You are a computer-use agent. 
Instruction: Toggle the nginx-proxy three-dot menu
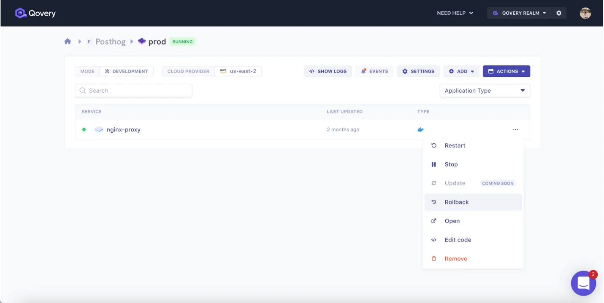click(515, 129)
